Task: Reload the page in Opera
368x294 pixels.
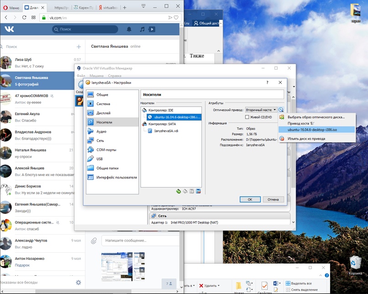Action: [x=24, y=17]
